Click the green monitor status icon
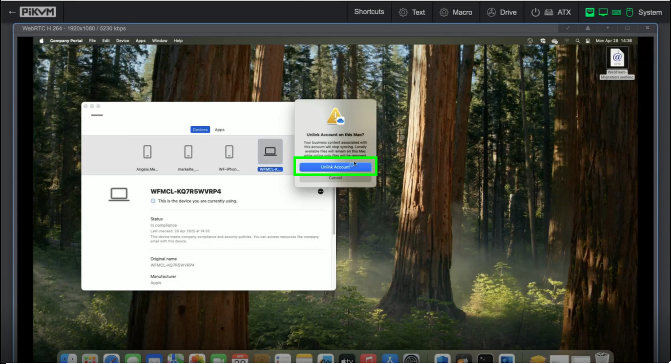Viewport: 671px width, 364px height. (x=603, y=12)
